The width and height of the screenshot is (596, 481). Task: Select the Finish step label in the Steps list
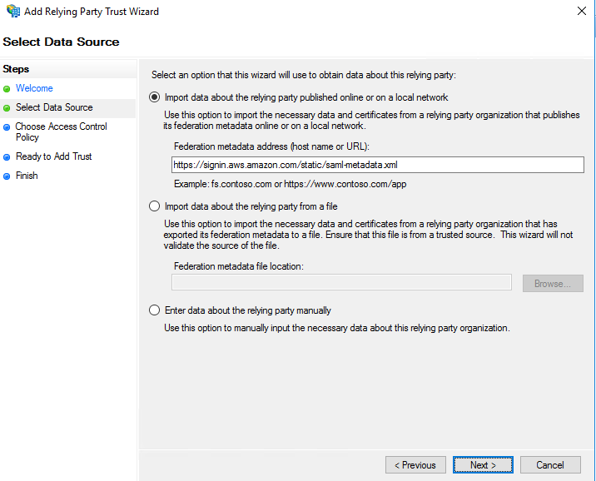point(27,176)
